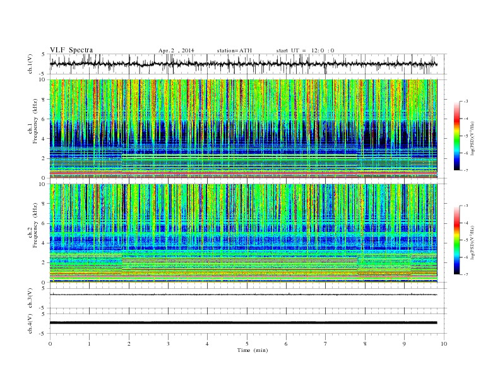Click the '-5' tick on ch.2 colorbar
Screen dimensions: 500x386
pos(466,240)
